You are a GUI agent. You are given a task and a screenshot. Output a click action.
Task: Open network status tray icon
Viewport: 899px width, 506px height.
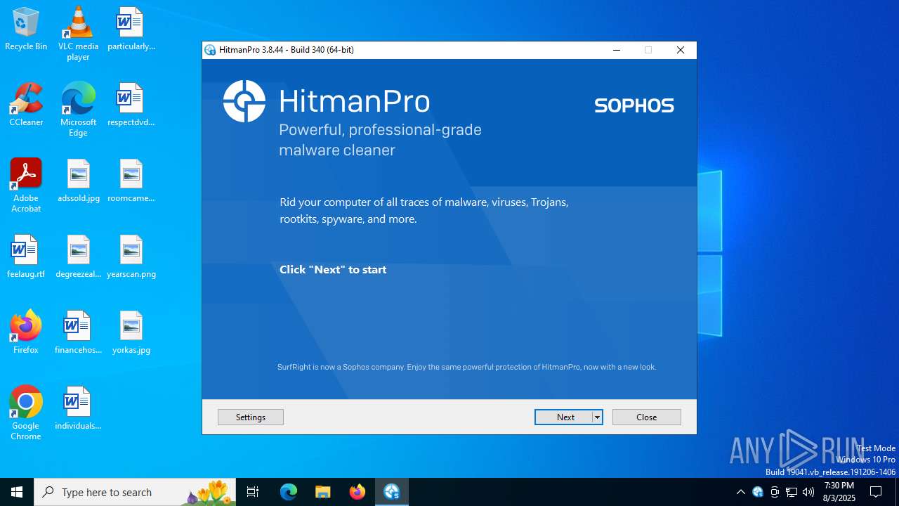(792, 492)
